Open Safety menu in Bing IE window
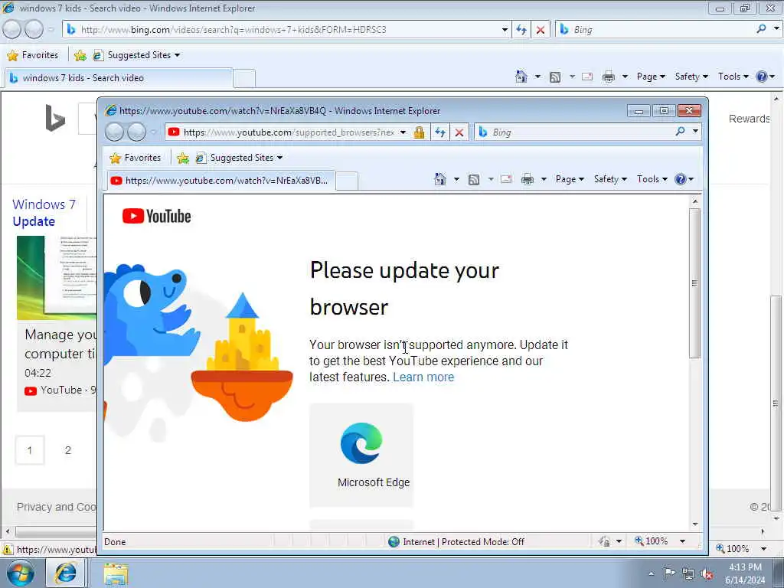Screen dimensions: 784x588 coord(691,77)
